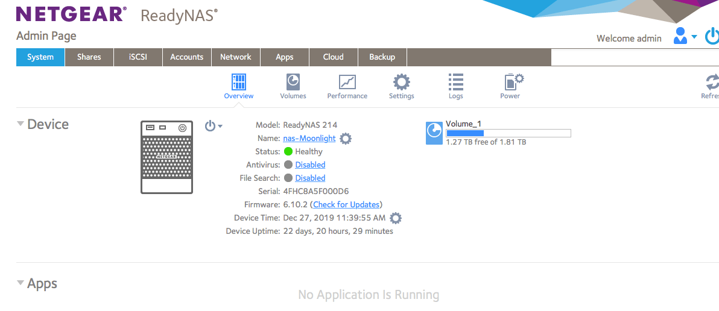Viewport: 719px width, 311px height.
Task: Click the blue power icon in the header
Action: [712, 36]
